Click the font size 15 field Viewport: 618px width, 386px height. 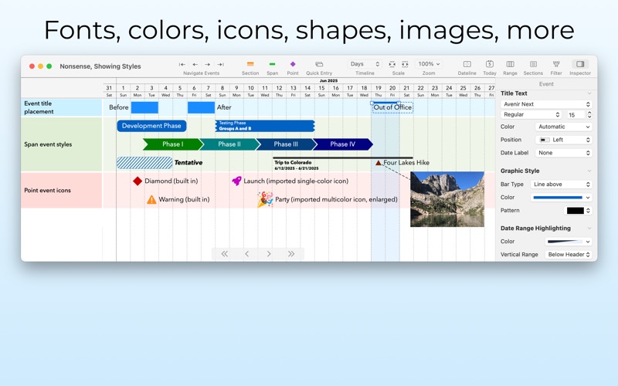[x=576, y=114]
